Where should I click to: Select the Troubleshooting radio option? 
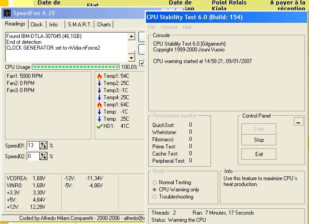coord(154,197)
